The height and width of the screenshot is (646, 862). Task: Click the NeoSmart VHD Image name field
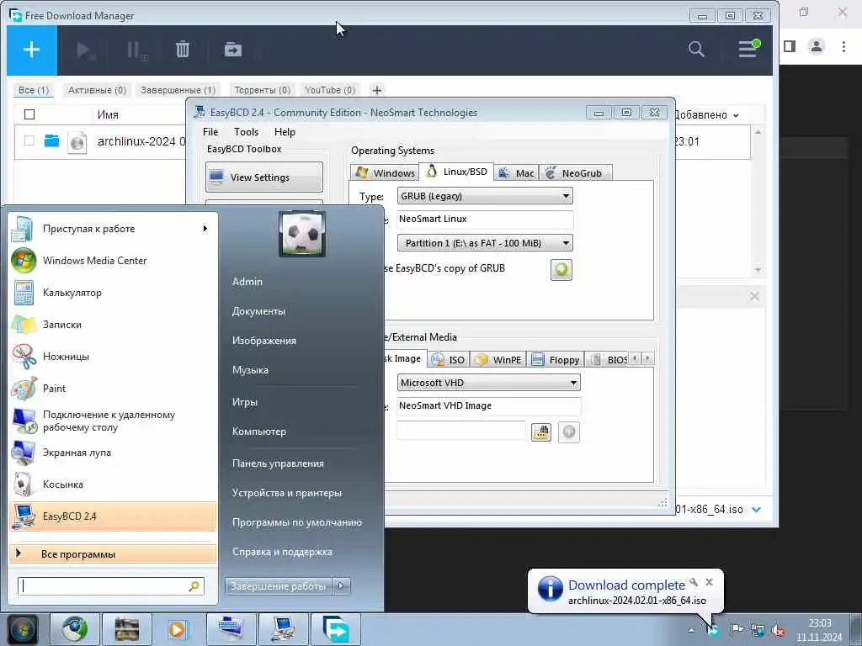click(489, 406)
